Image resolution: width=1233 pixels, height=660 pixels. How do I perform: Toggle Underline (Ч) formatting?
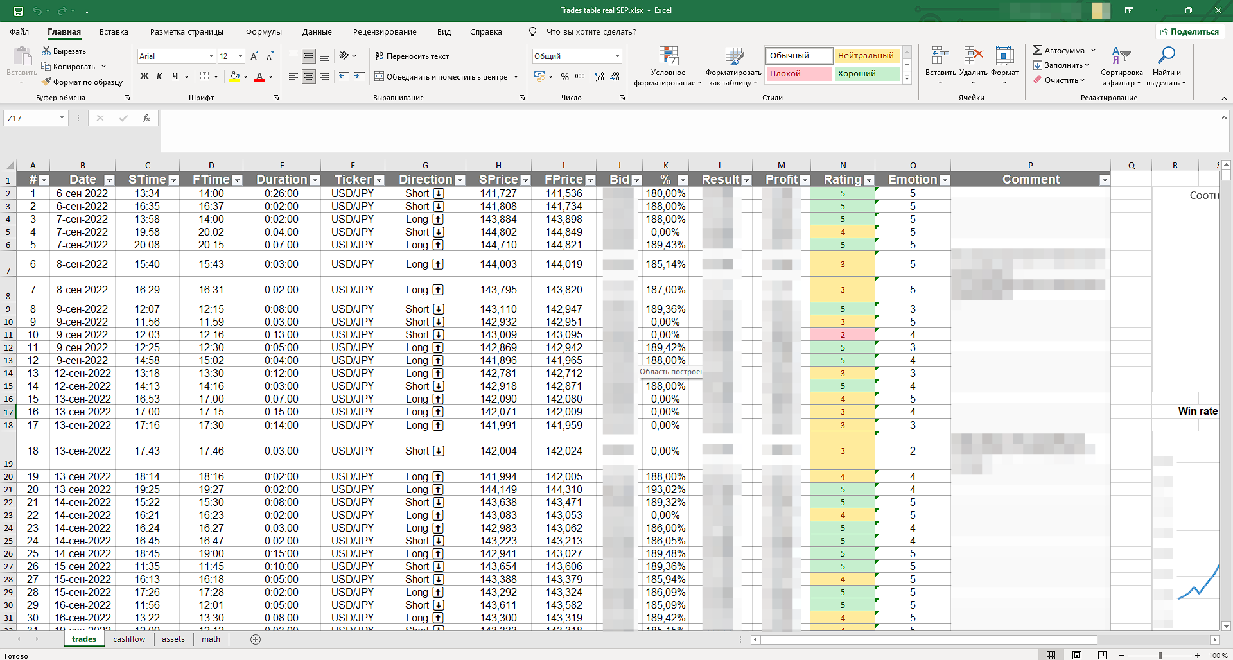coord(175,76)
